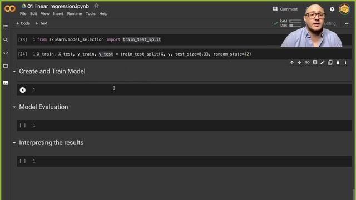Click into the empty Model Evaluation code cell
356x200 pixels.
pyautogui.click(x=184, y=126)
